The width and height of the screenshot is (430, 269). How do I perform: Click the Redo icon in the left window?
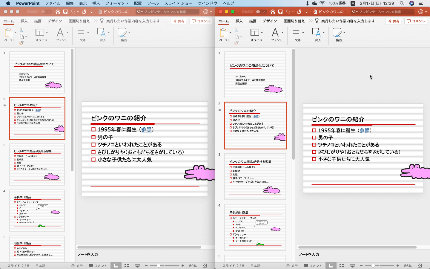coord(84,12)
